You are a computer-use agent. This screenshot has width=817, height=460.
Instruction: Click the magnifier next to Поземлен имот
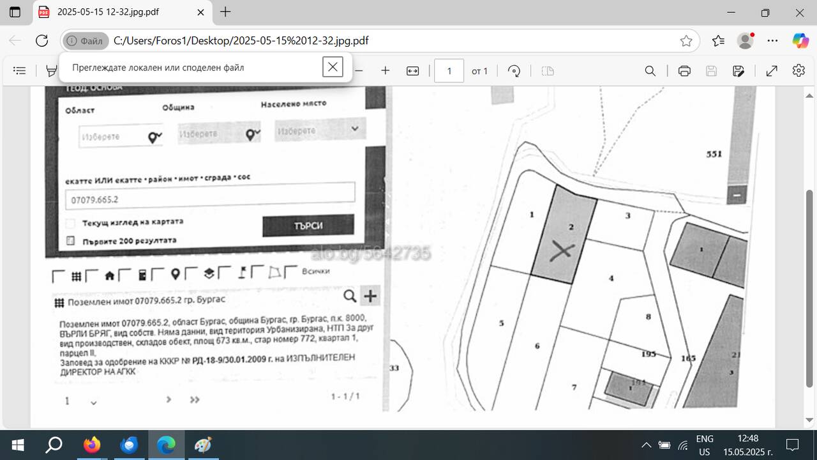pos(350,296)
